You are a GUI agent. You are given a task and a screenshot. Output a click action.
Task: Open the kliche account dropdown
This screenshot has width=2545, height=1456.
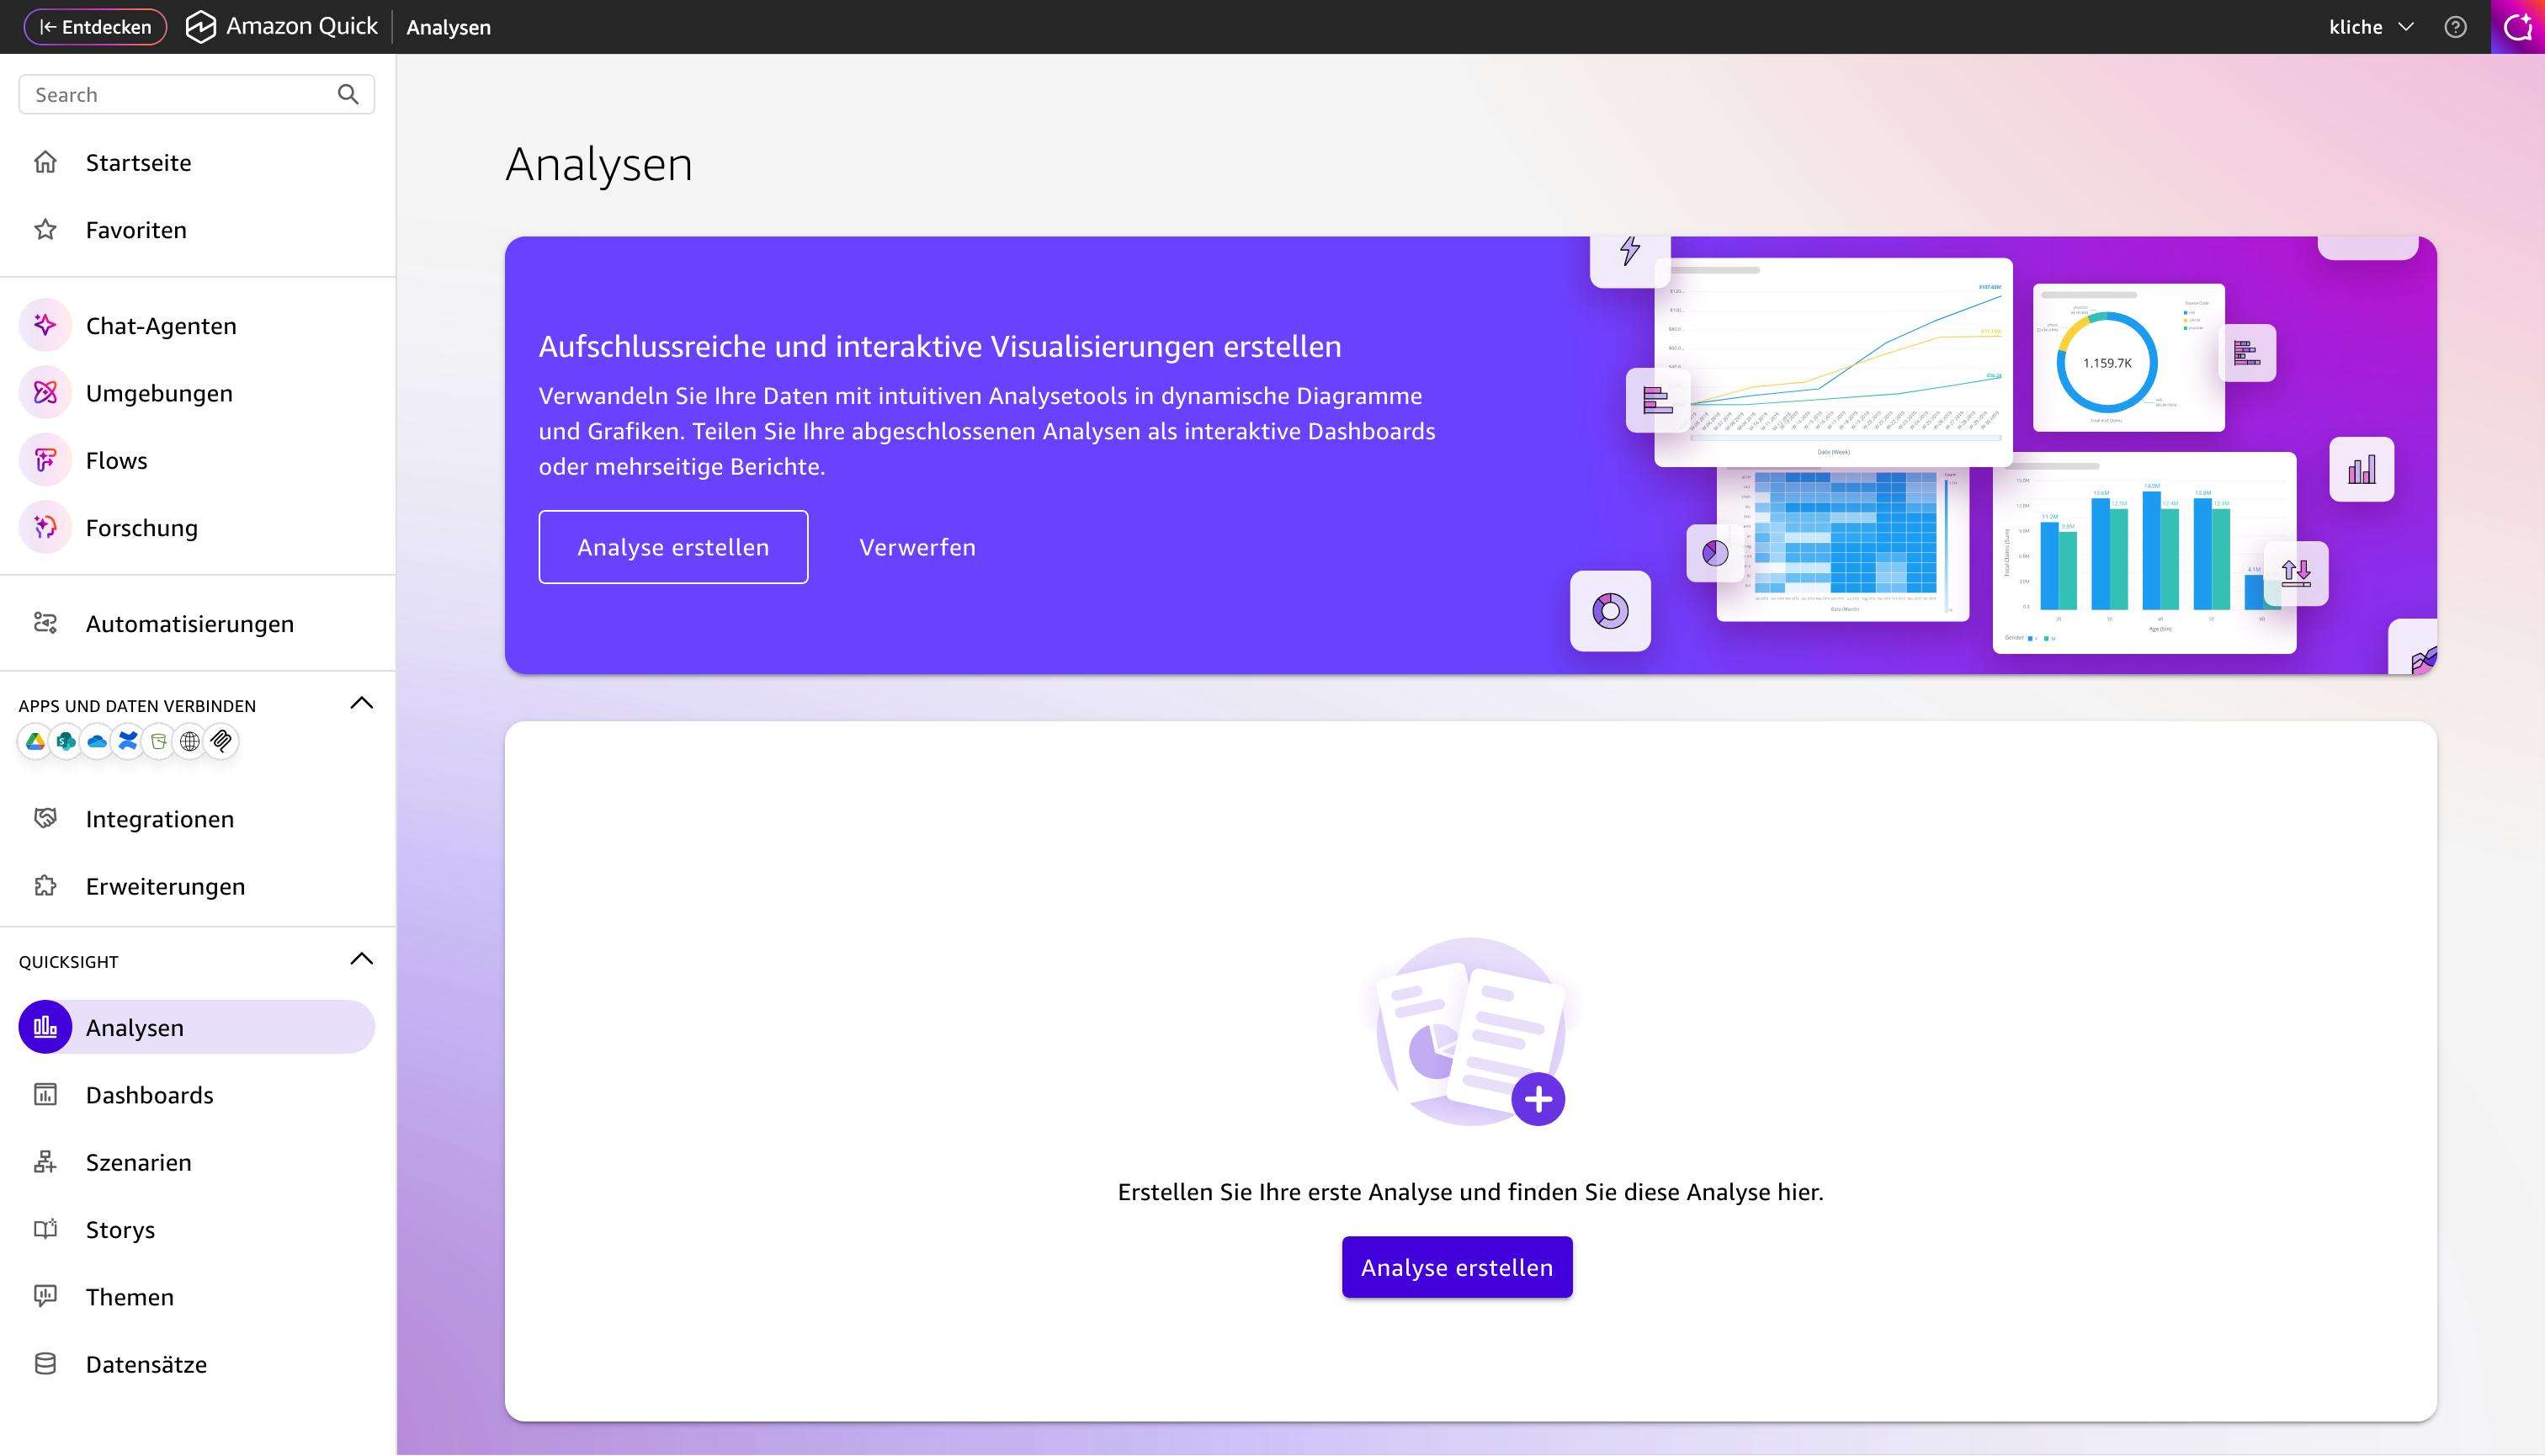coord(2371,27)
